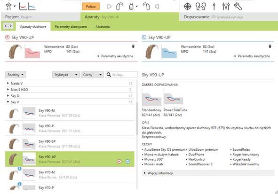
Task: Select the Standardowy fitting range graph
Action: click(152, 97)
